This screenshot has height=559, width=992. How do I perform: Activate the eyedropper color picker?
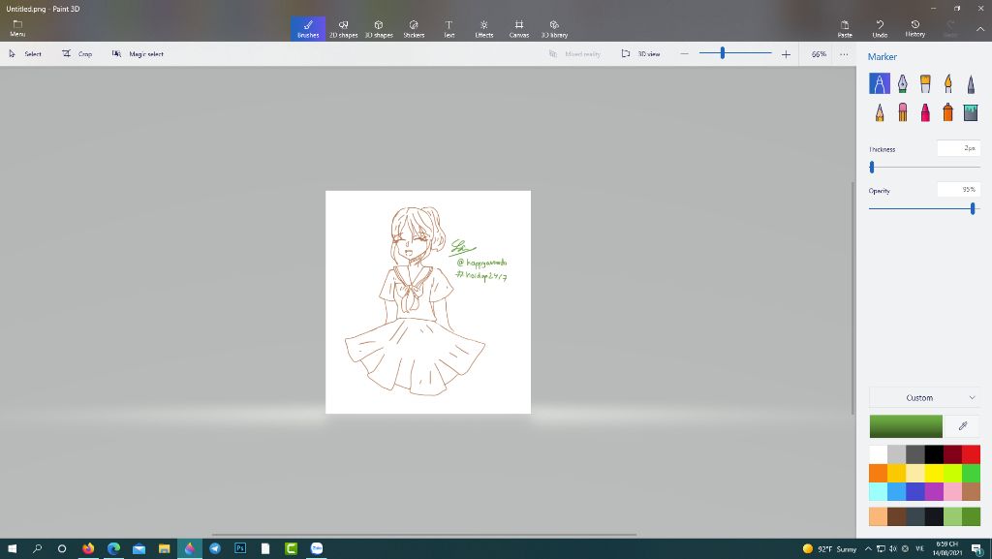click(962, 425)
